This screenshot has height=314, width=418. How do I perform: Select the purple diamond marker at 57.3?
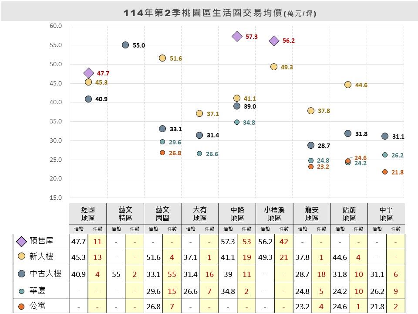(237, 36)
